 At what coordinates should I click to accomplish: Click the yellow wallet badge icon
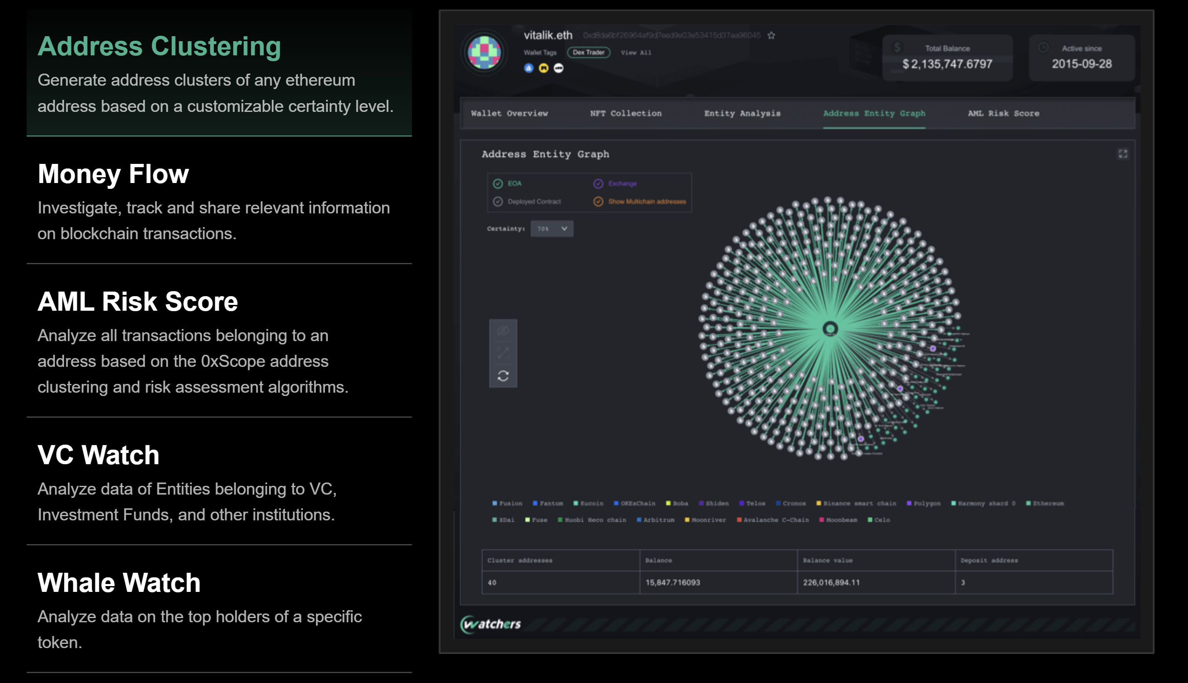tap(543, 69)
